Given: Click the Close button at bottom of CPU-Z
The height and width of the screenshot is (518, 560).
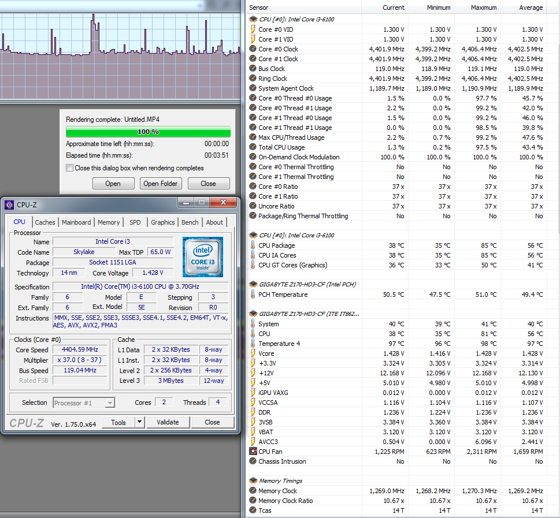Looking at the screenshot, I should click(212, 422).
